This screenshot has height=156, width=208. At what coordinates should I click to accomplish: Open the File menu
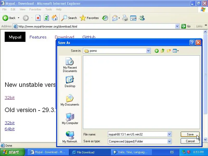click(4, 9)
